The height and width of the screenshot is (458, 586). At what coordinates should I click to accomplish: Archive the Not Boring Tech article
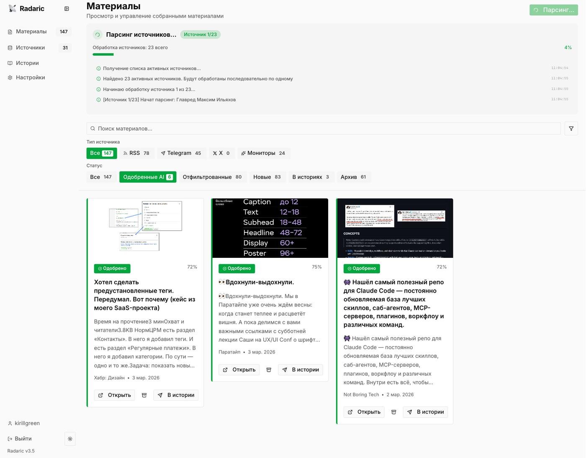coord(393,412)
